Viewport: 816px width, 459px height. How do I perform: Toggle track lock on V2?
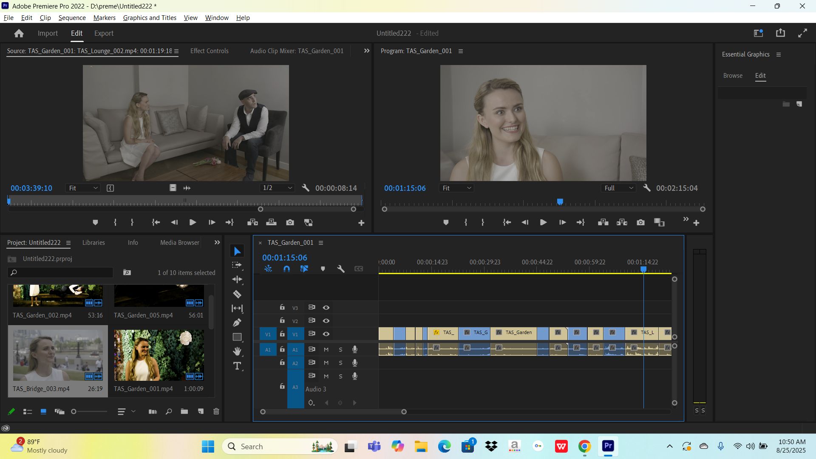click(282, 320)
